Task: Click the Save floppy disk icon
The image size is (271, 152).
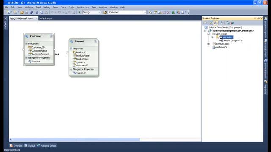Action: (x=27, y=12)
